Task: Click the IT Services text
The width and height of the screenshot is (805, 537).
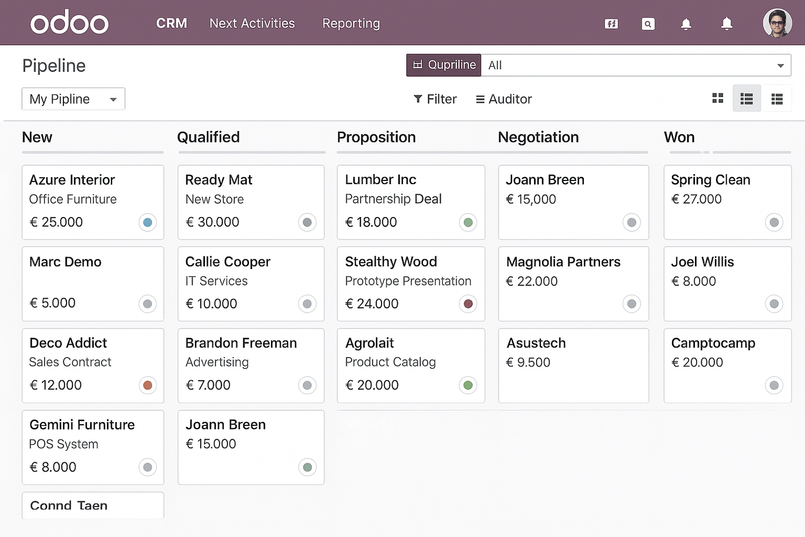Action: (x=216, y=281)
